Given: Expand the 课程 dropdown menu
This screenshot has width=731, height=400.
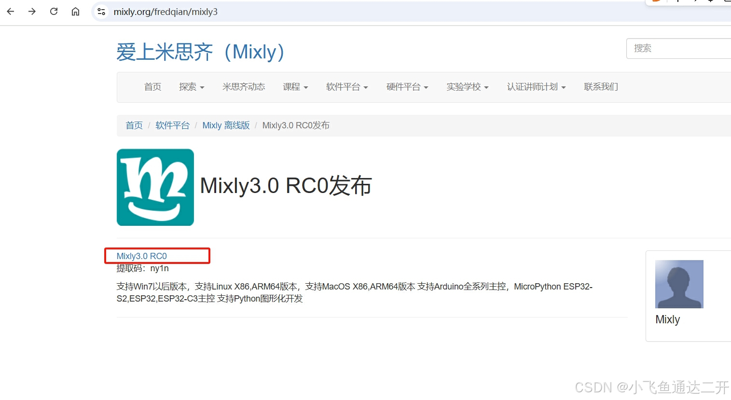Looking at the screenshot, I should pyautogui.click(x=295, y=87).
